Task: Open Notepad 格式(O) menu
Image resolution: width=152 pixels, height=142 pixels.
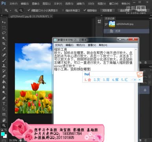Action: pyautogui.click(x=81, y=45)
